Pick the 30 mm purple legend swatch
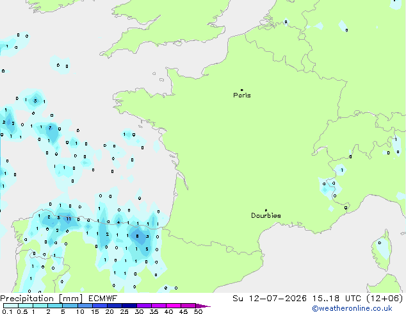The width and height of the screenshot is (406, 314). pos(143,306)
